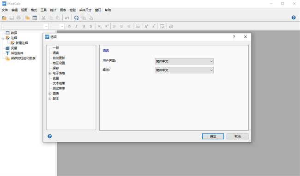Open the 编辑 menu
Viewport: 300px width, 176px height.
click(15, 10)
